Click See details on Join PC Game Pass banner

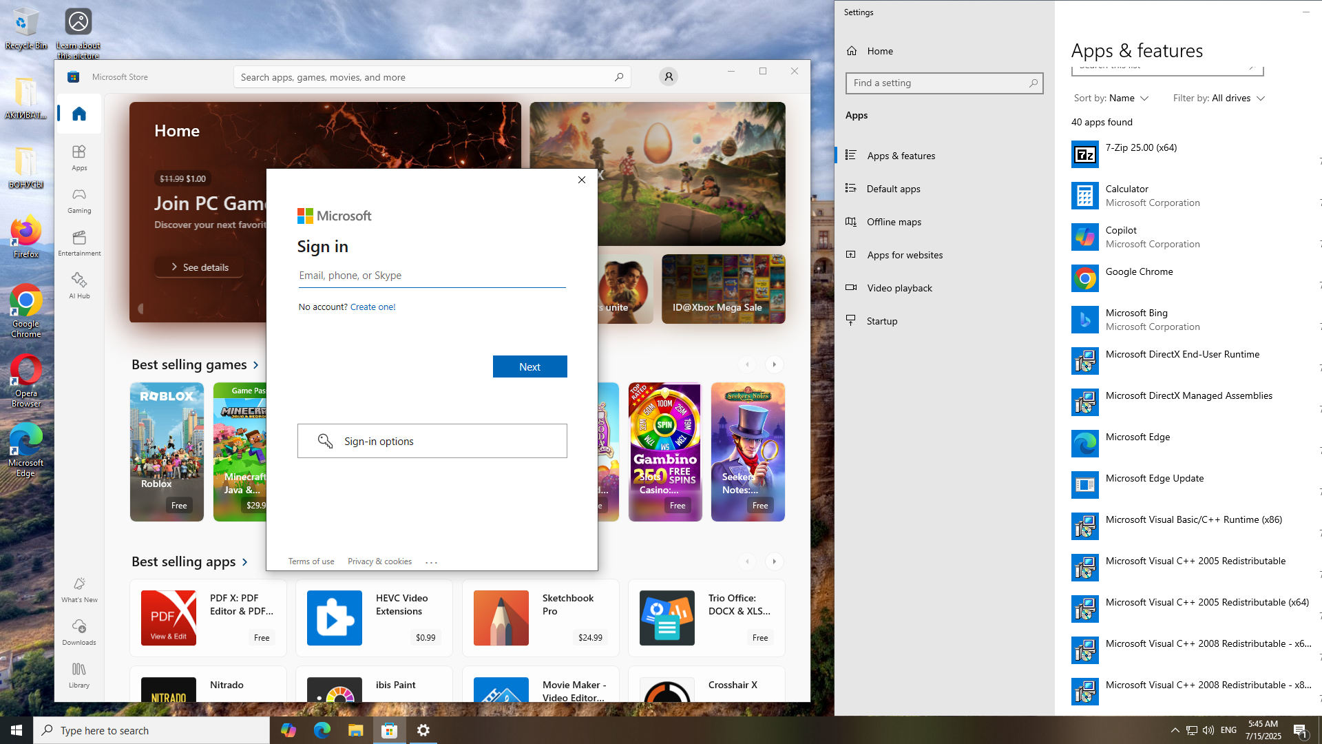click(199, 267)
